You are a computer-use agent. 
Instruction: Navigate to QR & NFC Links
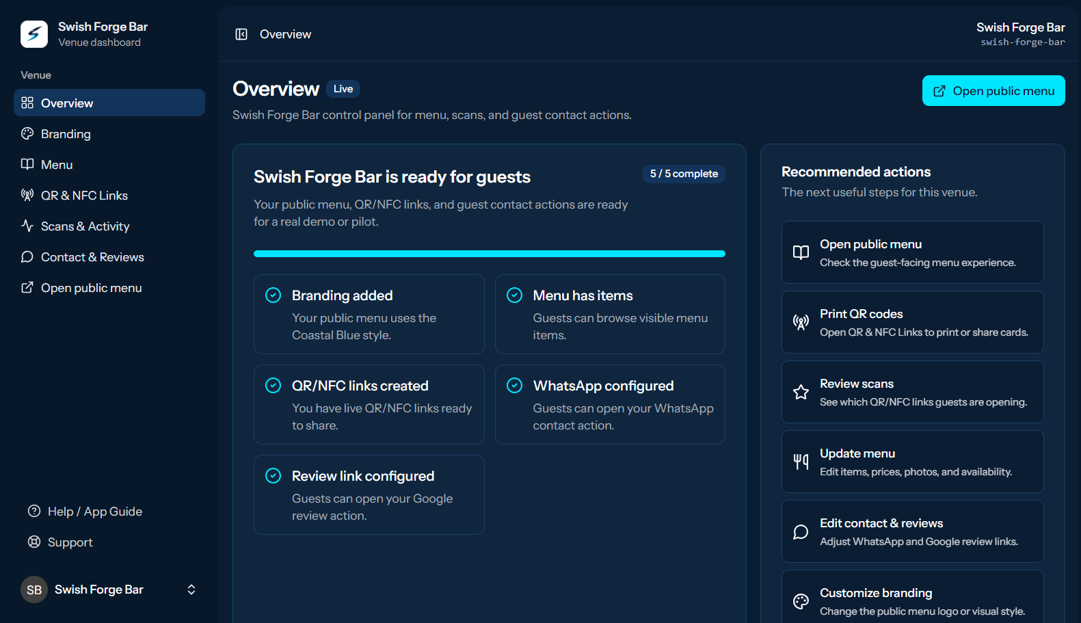pos(109,195)
